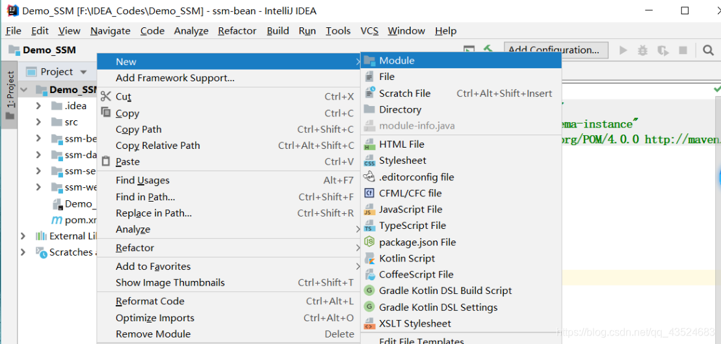
Task: Click the CoffeeScript File icon
Action: (x=369, y=274)
